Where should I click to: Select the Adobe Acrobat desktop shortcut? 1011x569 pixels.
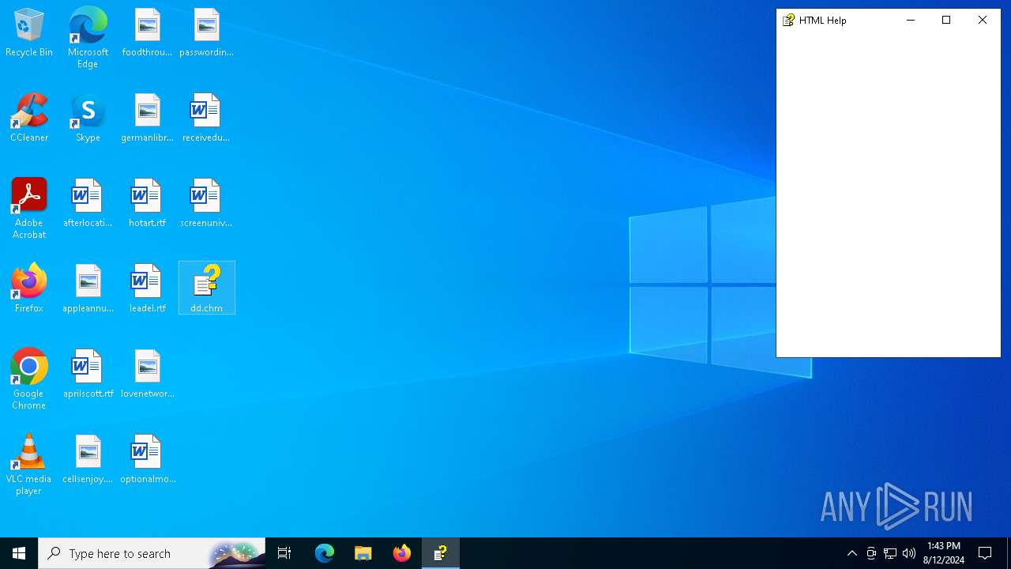tap(29, 209)
